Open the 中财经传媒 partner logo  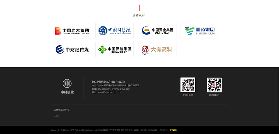72,50
